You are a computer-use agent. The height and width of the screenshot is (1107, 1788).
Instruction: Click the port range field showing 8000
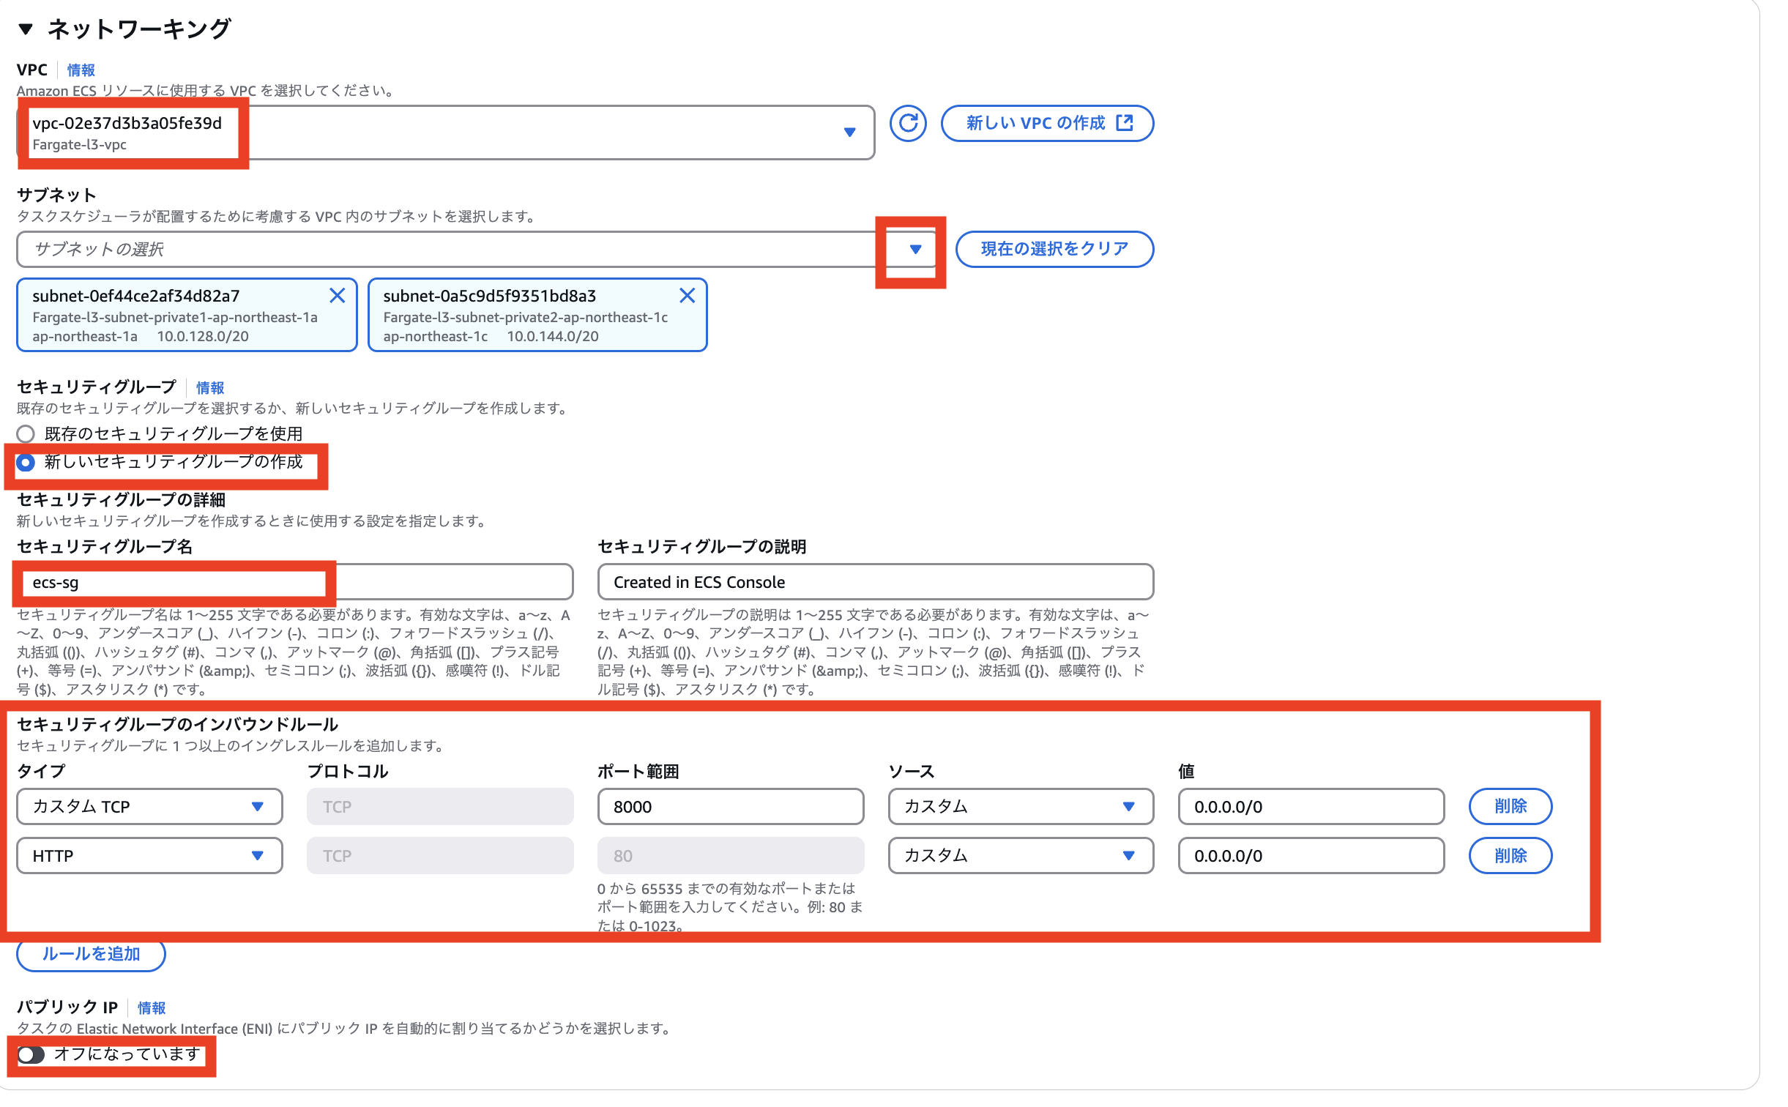(x=730, y=806)
